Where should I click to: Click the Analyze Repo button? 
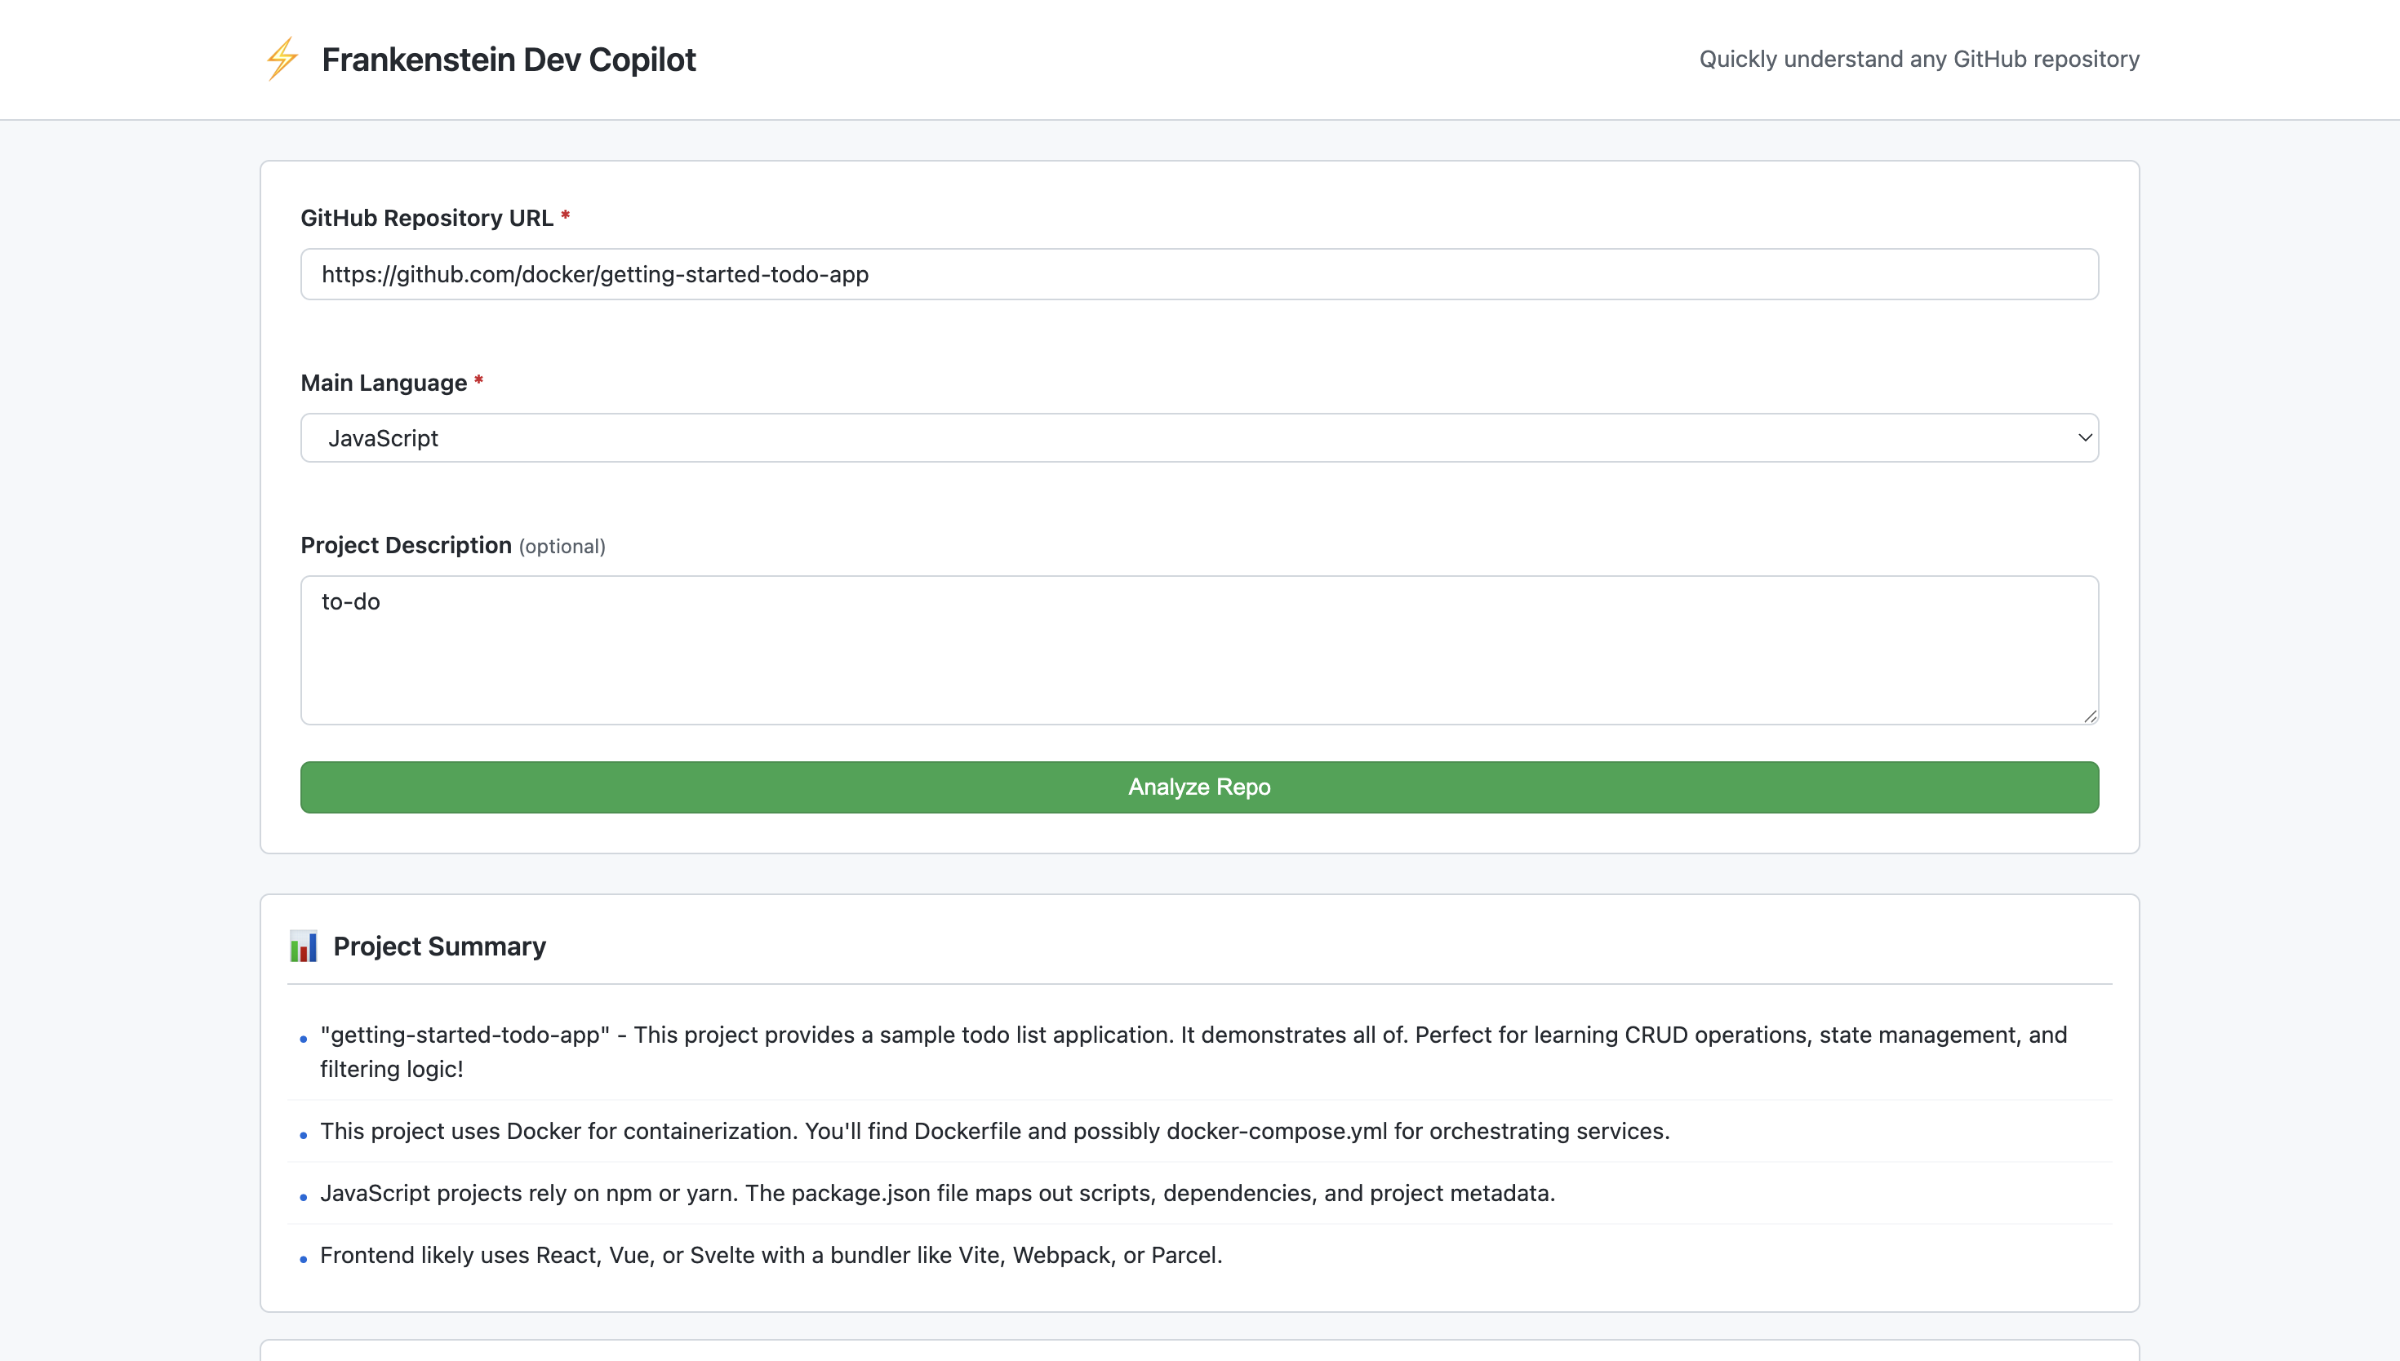1199,787
